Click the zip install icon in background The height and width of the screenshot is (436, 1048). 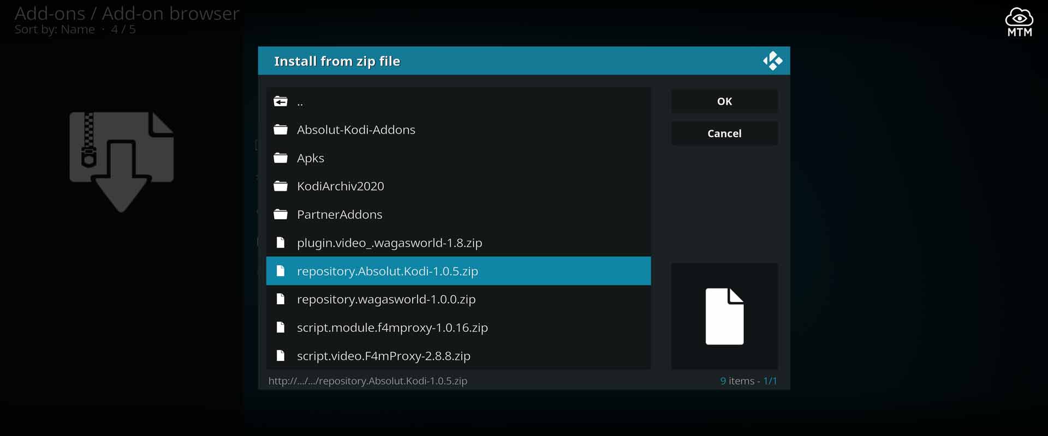121,162
